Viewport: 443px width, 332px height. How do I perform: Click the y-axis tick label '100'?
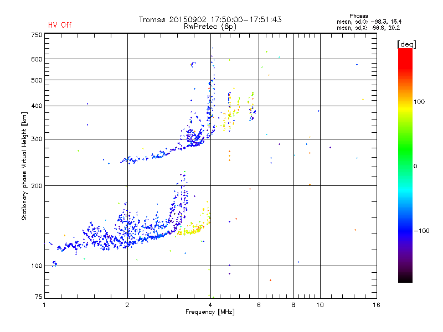pyautogui.click(x=37, y=266)
